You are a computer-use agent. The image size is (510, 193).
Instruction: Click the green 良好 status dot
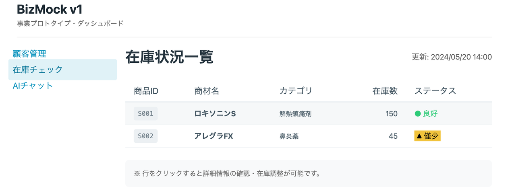coord(418,114)
